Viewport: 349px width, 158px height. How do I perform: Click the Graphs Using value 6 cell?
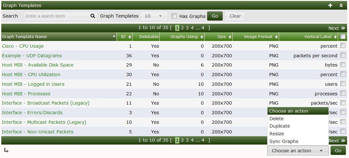[202, 65]
